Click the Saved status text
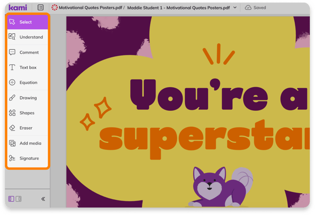 pyautogui.click(x=260, y=8)
